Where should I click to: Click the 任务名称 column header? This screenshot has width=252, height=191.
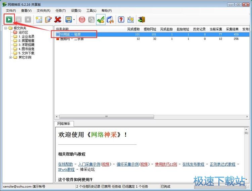(90, 29)
